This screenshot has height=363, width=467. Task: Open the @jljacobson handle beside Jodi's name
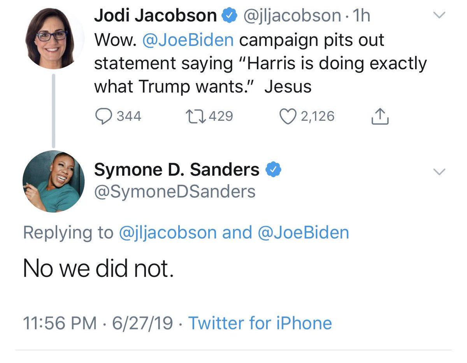point(292,16)
